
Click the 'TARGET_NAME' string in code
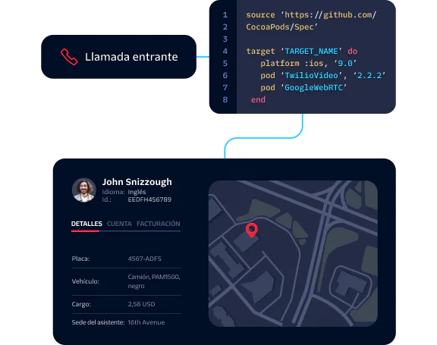311,52
